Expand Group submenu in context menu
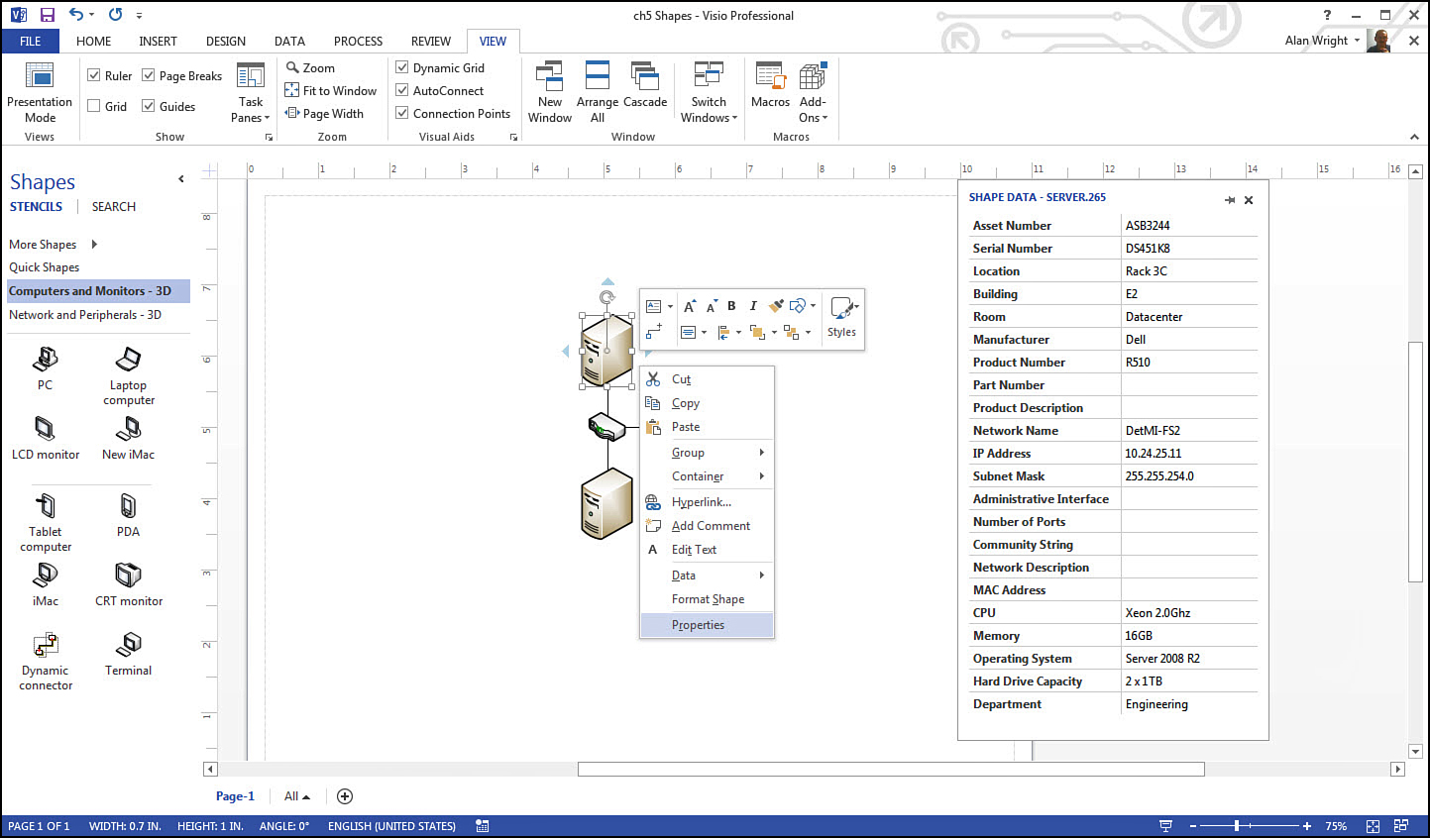Screen dimensions: 1430x838 [707, 452]
